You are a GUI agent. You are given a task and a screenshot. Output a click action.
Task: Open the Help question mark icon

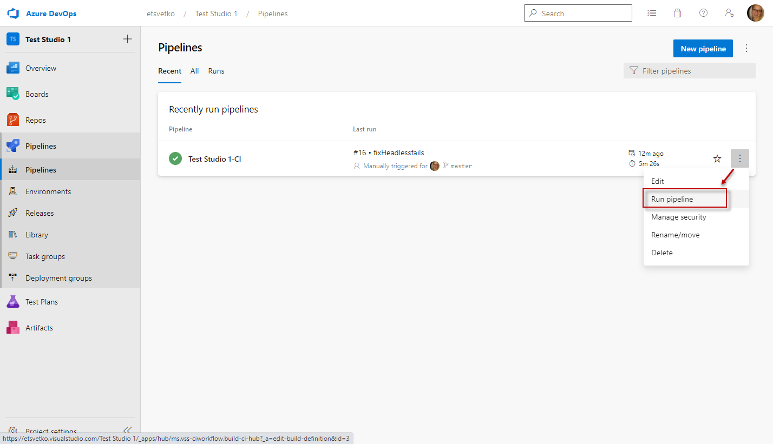click(x=703, y=13)
